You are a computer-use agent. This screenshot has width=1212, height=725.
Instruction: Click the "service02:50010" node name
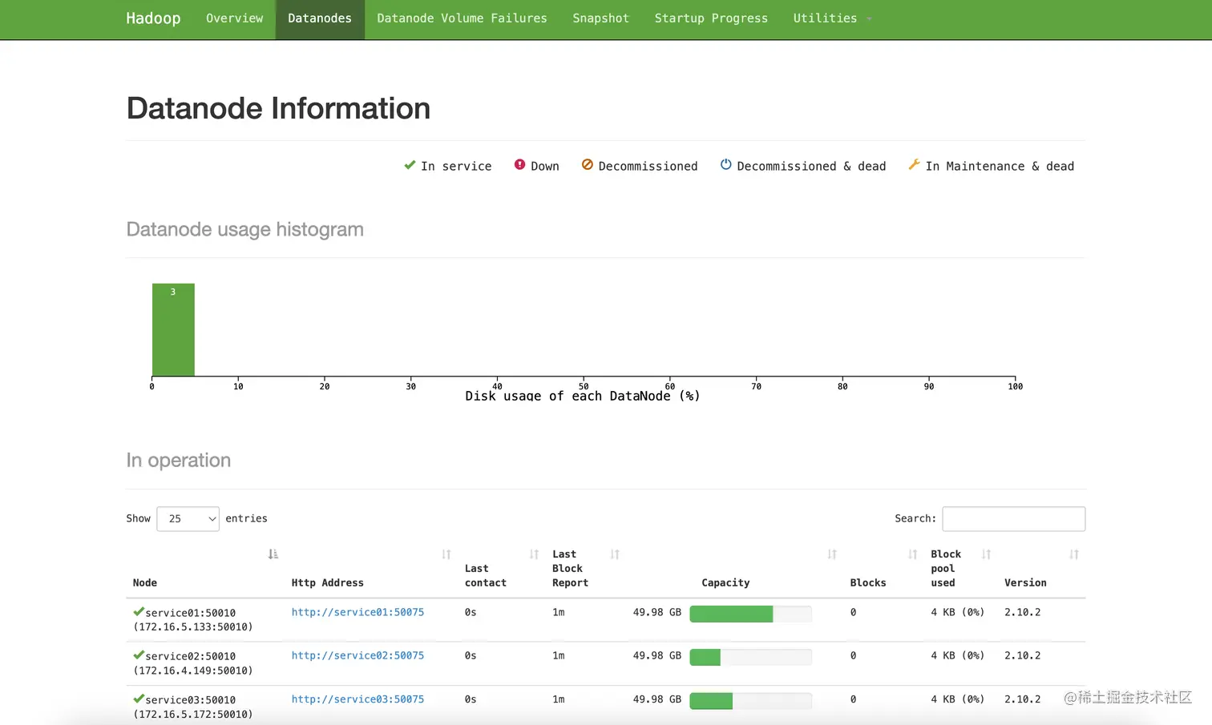[x=191, y=656]
